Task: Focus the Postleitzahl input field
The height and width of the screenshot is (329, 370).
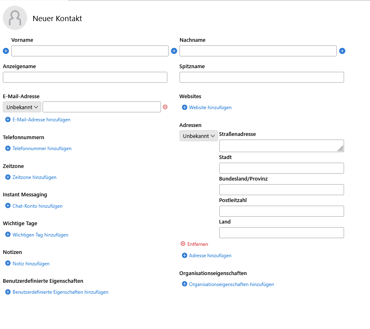Action: [x=282, y=211]
